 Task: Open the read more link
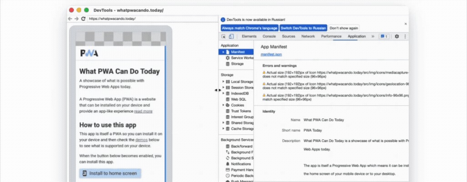tap(143, 111)
